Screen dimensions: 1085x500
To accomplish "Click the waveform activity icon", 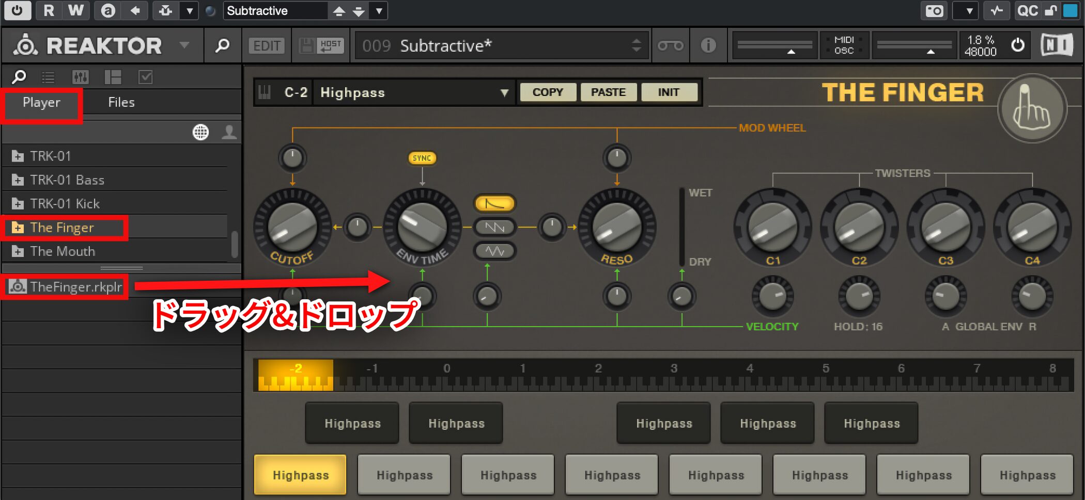I will coord(997,10).
